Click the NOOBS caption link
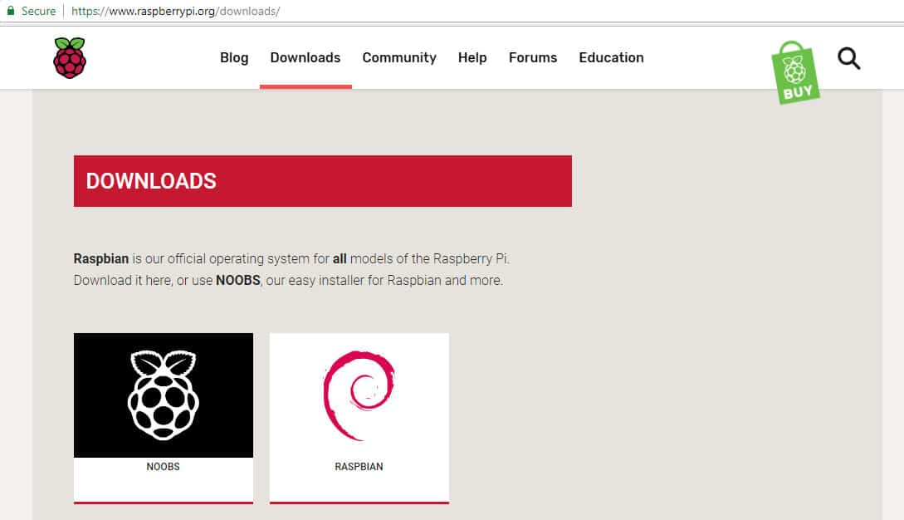The height and width of the screenshot is (520, 904). 164,466
